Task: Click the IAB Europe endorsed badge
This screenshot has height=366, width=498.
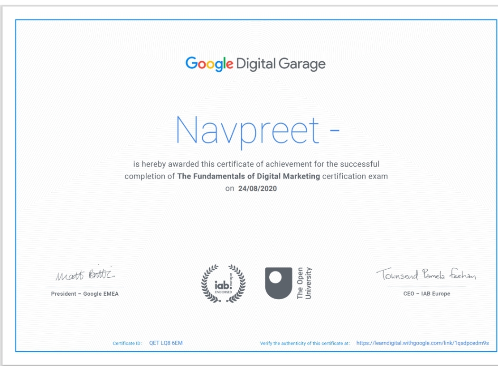Action: [x=224, y=283]
